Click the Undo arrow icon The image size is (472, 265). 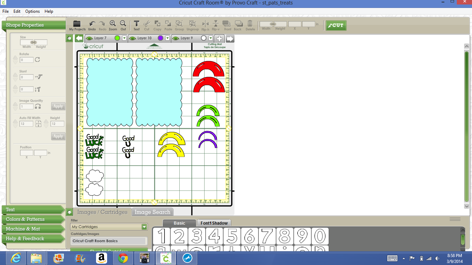coord(92,23)
